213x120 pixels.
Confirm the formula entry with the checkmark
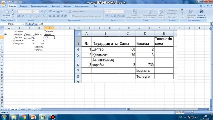click(x=33, y=24)
